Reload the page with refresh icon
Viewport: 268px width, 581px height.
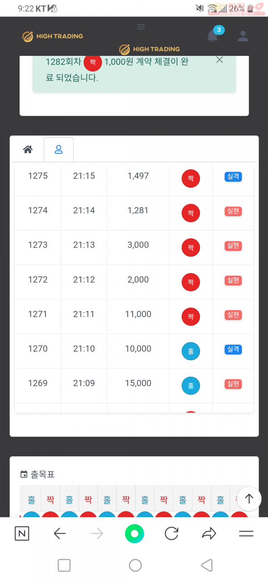[172, 533]
